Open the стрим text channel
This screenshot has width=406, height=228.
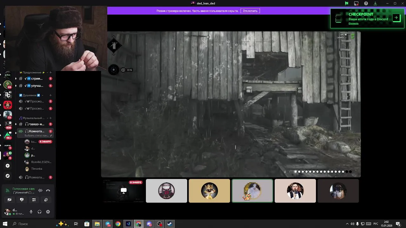[35, 79]
